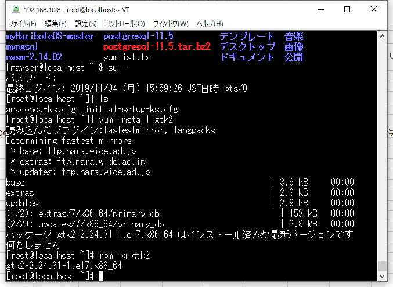Screen dimensions: 393x287
Task: Open the ファイル(F) menu
Action: [23, 24]
